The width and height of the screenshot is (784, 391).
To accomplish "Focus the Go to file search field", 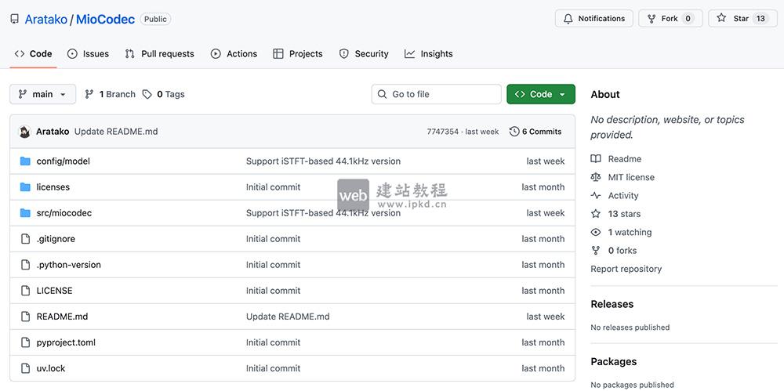I will [436, 94].
